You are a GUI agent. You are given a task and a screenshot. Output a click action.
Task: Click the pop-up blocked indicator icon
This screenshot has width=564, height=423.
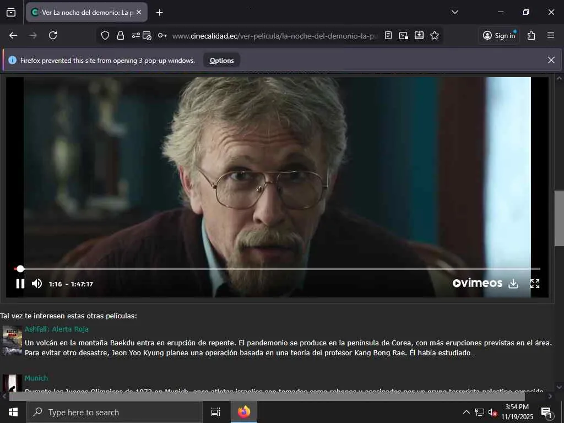tap(147, 35)
